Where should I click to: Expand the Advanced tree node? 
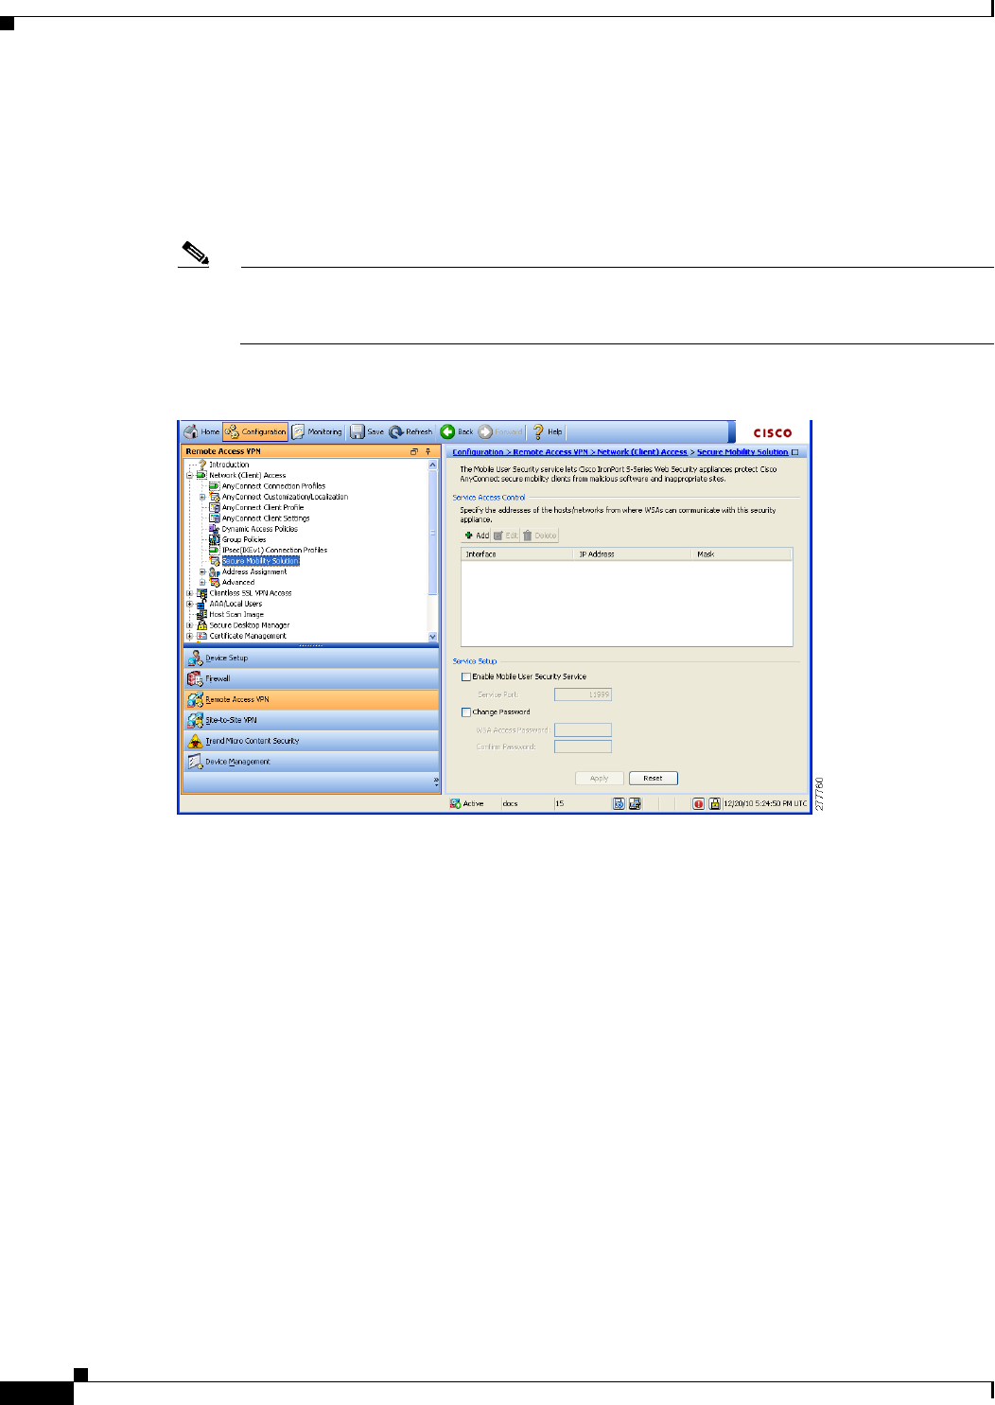(x=202, y=582)
